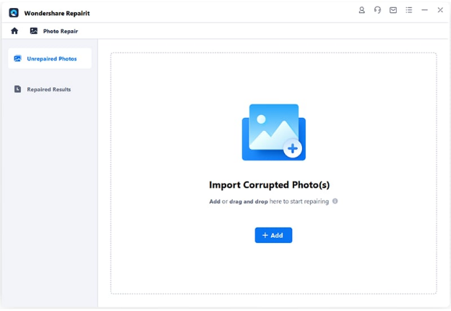Click the "Add" text in instructions
The width and height of the screenshot is (451, 311).
(x=215, y=202)
